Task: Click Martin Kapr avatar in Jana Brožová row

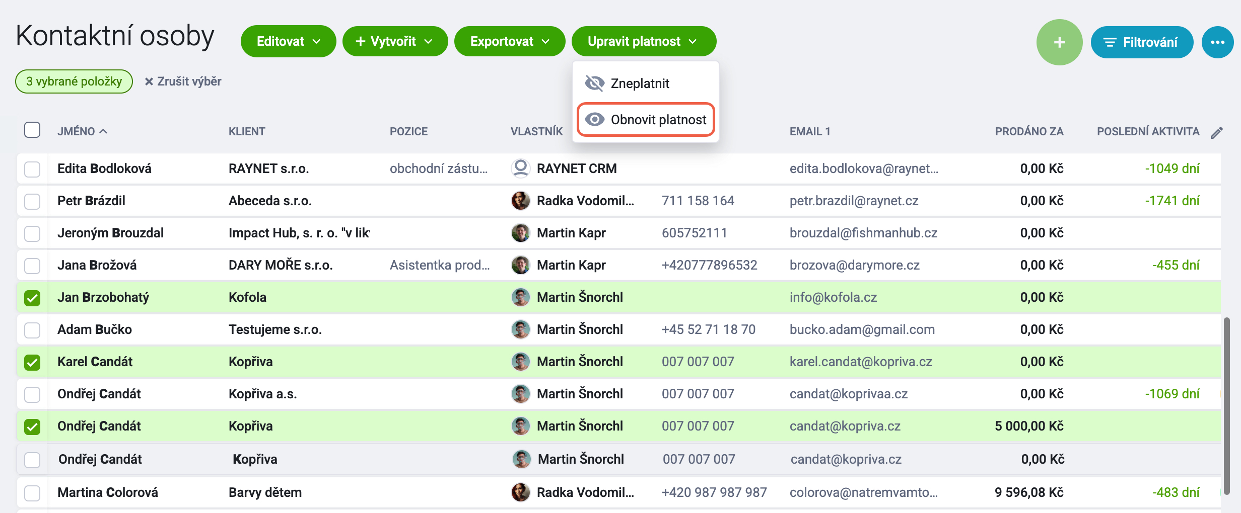Action: 520,265
